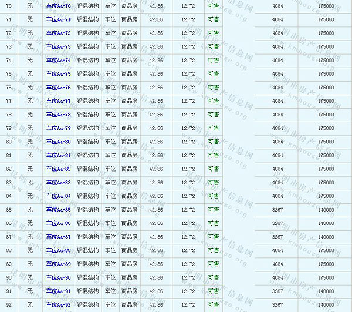Viewport: 352px width, 312px height.
Task: Open the 车位Aa-92 link
Action: (58, 304)
